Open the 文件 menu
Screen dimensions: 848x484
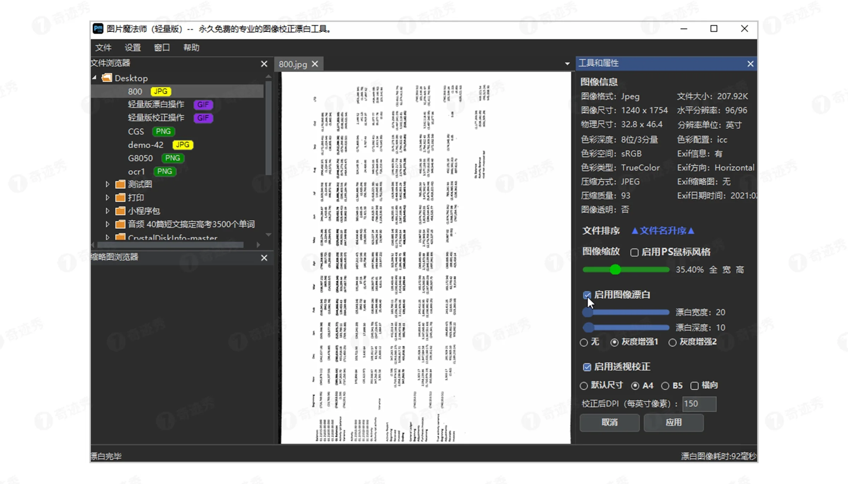[103, 48]
